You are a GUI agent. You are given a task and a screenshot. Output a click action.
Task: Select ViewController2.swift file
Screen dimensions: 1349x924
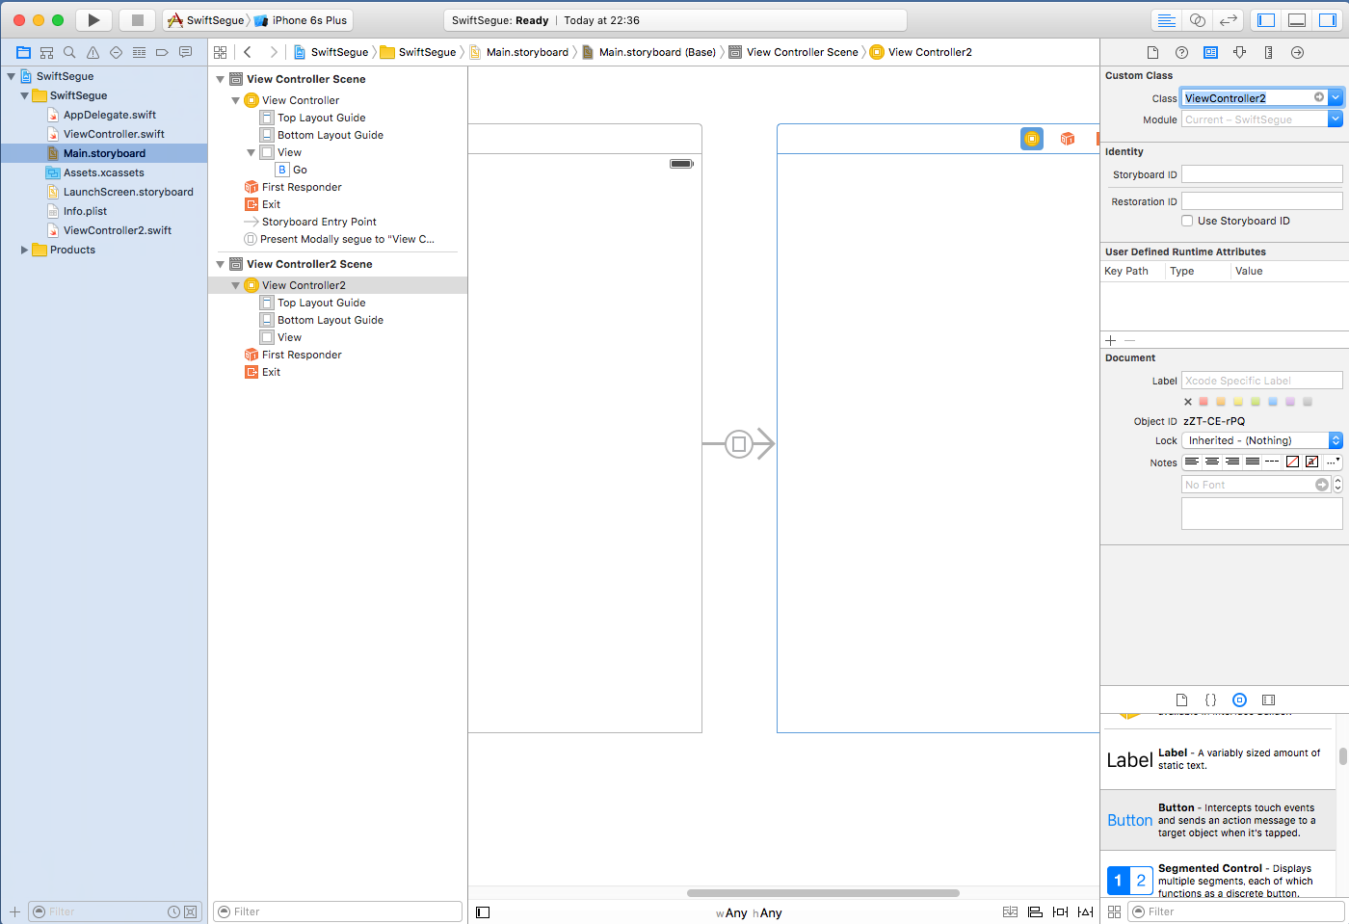pos(117,230)
